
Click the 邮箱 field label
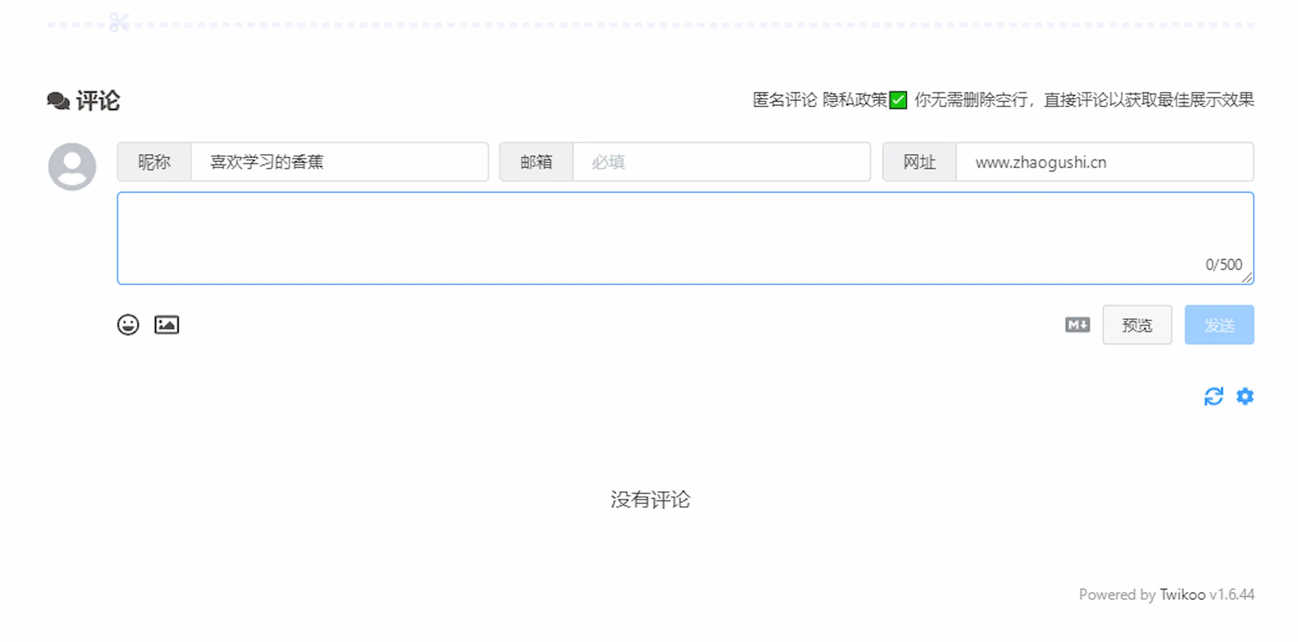click(536, 162)
